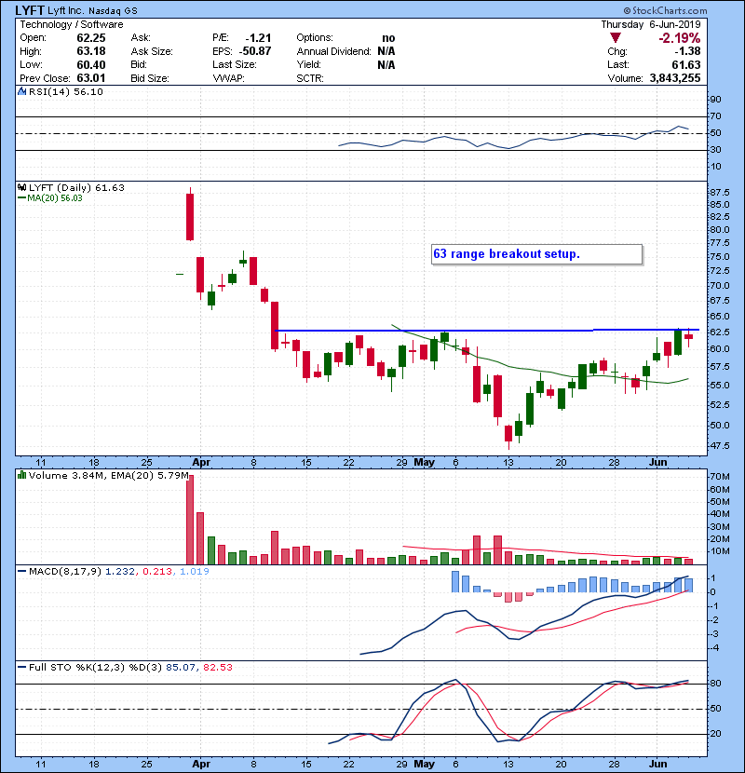Screen dimensions: 745x773
Task: Click the SCTR label
Action: click(310, 78)
